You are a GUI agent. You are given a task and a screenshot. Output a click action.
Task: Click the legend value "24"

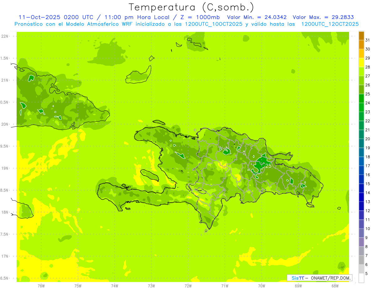tap(368, 103)
